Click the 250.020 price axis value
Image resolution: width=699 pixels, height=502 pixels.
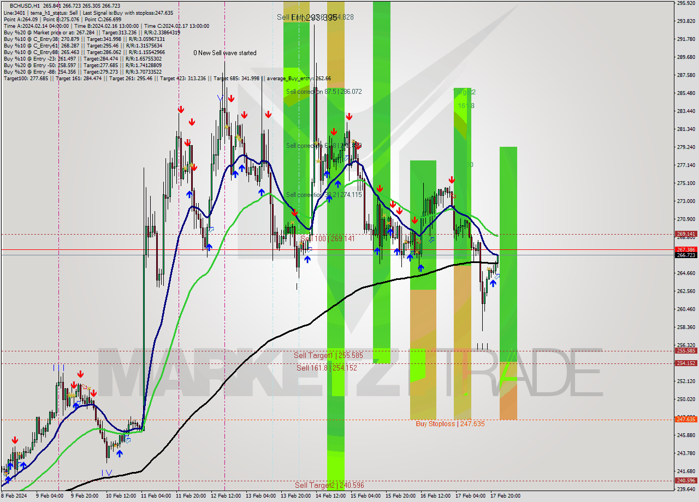point(686,399)
